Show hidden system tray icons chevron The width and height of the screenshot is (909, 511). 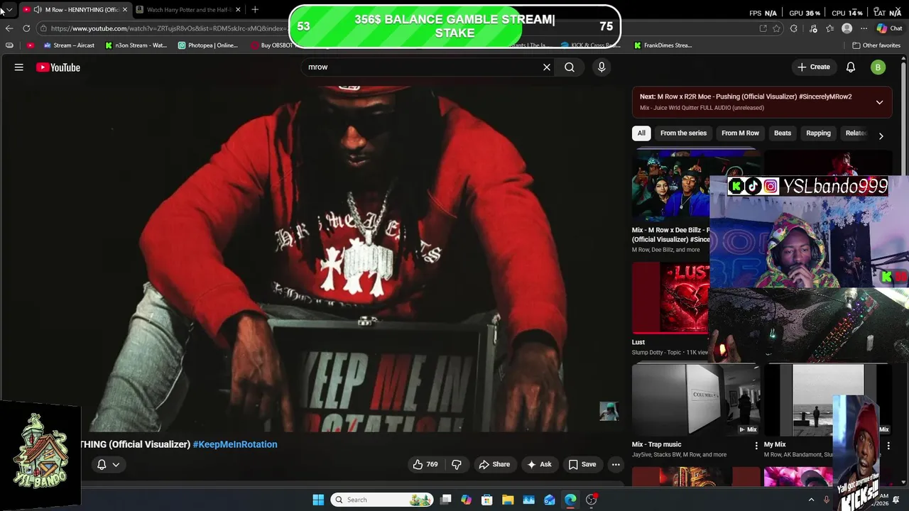coord(811,500)
